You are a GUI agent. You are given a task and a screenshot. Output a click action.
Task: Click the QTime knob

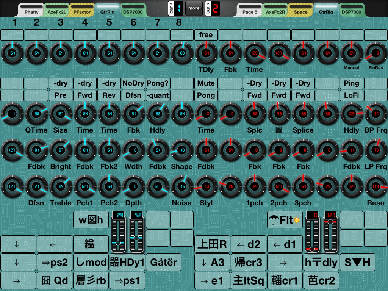tap(36, 114)
